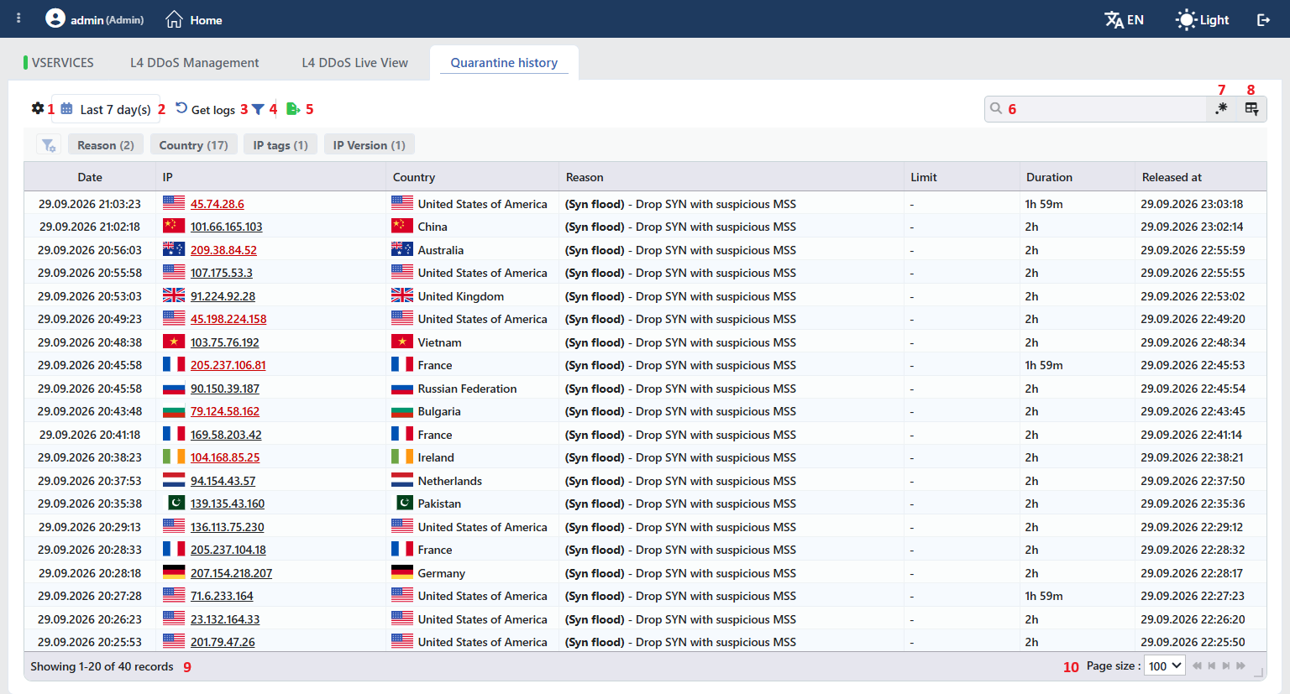
Task: Expand the IP Version (1) filter
Action: pyautogui.click(x=370, y=145)
